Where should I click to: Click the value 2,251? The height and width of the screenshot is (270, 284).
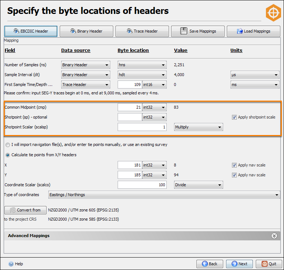[179, 65]
